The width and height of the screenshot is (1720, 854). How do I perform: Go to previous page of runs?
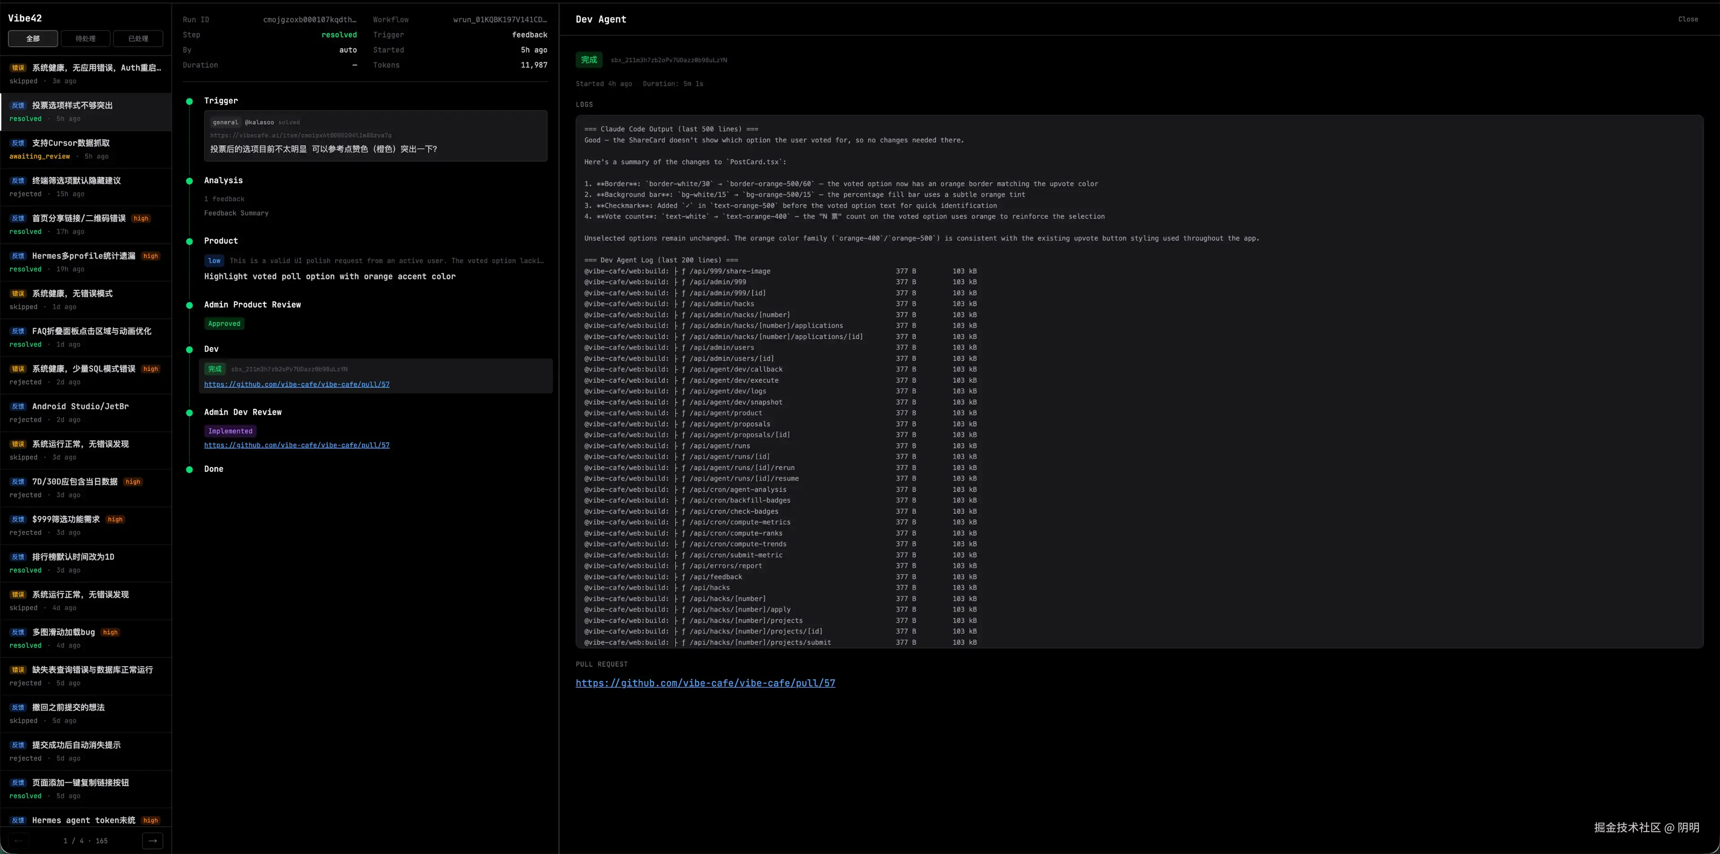coord(19,841)
